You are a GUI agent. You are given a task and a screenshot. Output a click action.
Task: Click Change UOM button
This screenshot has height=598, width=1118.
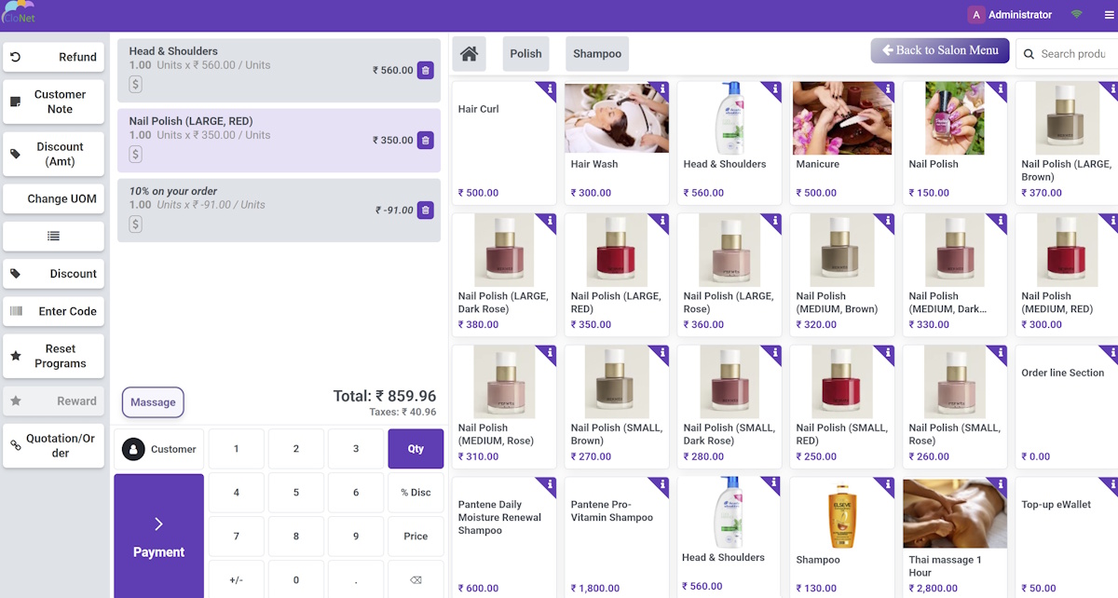(53, 198)
